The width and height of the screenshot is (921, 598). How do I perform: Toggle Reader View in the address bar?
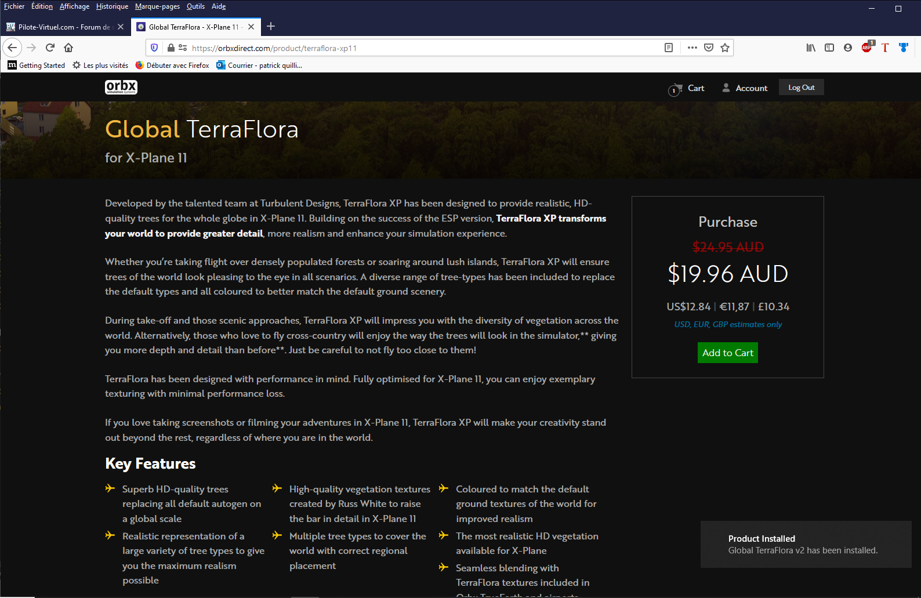tap(669, 48)
